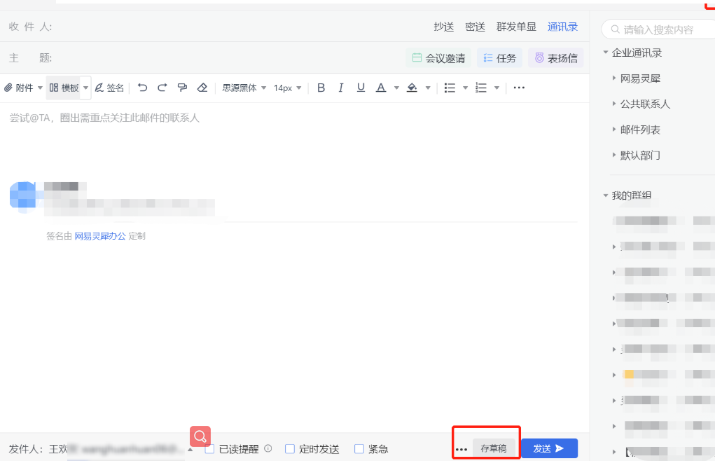Add 抄送 CC recipients

(x=444, y=27)
